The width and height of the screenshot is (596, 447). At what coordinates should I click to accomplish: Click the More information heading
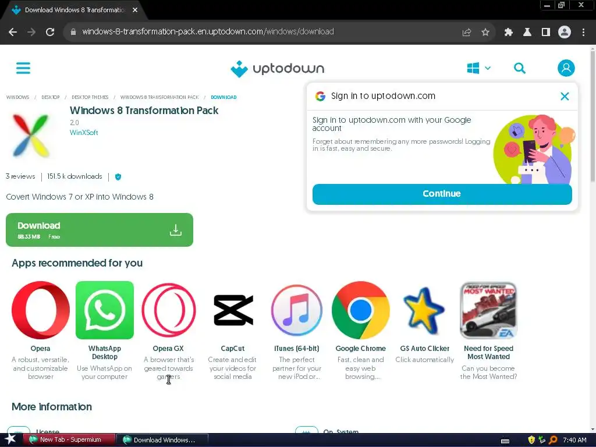click(52, 407)
